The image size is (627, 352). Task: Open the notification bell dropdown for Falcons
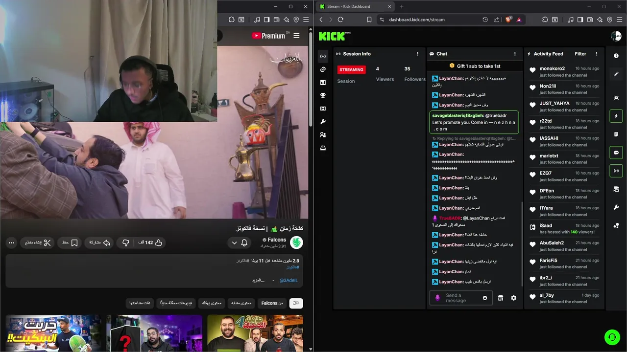click(240, 242)
